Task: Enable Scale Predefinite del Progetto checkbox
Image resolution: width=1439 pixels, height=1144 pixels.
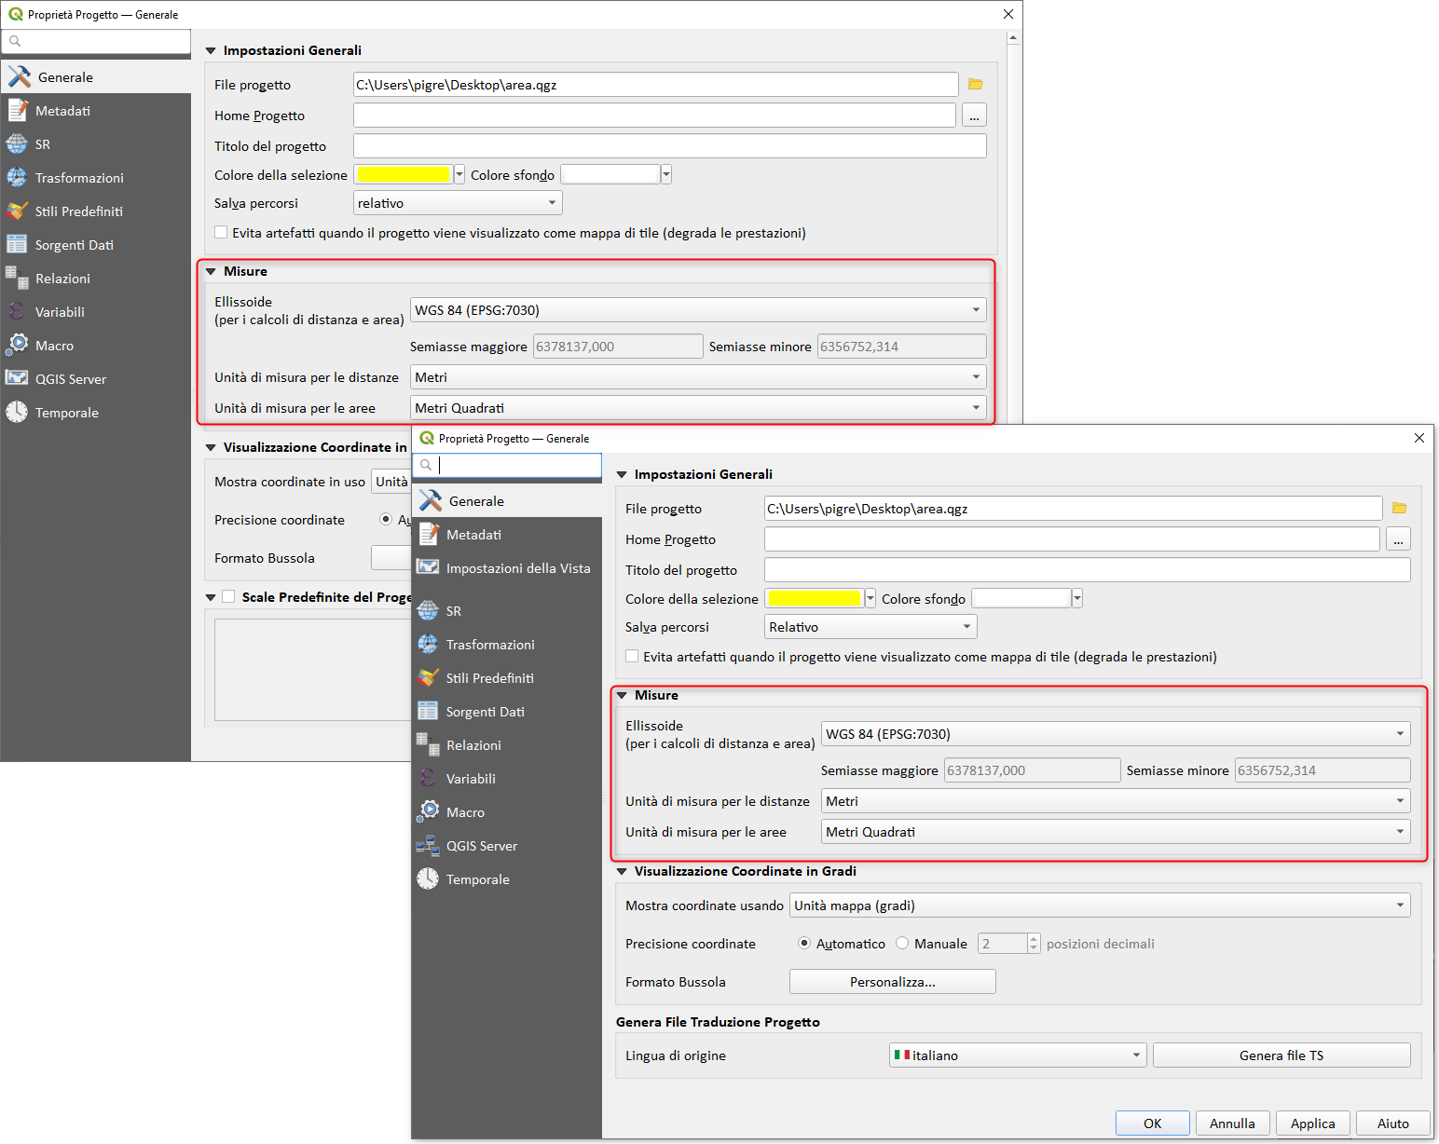Action: tap(228, 597)
